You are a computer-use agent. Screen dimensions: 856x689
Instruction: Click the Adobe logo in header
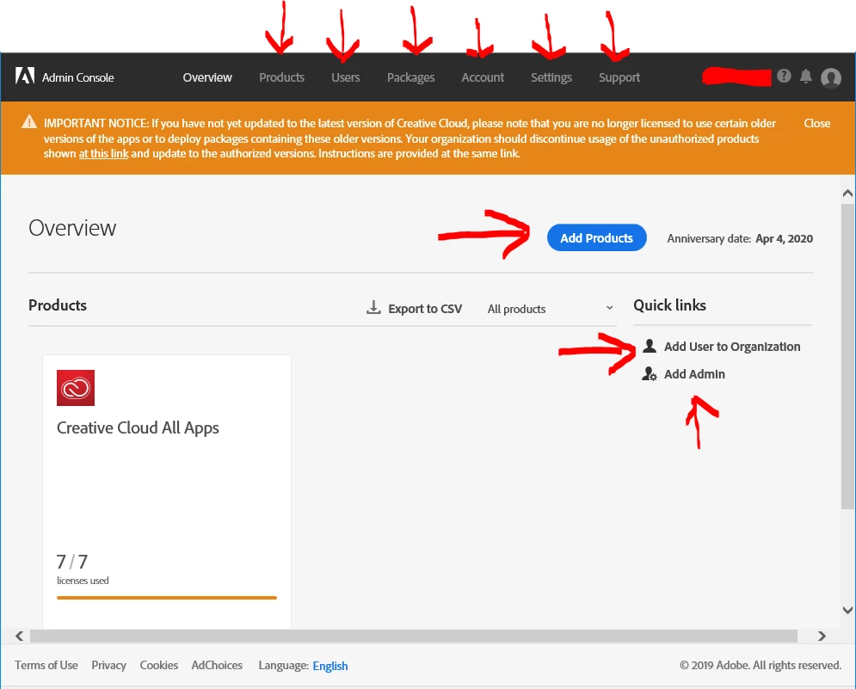pyautogui.click(x=25, y=76)
